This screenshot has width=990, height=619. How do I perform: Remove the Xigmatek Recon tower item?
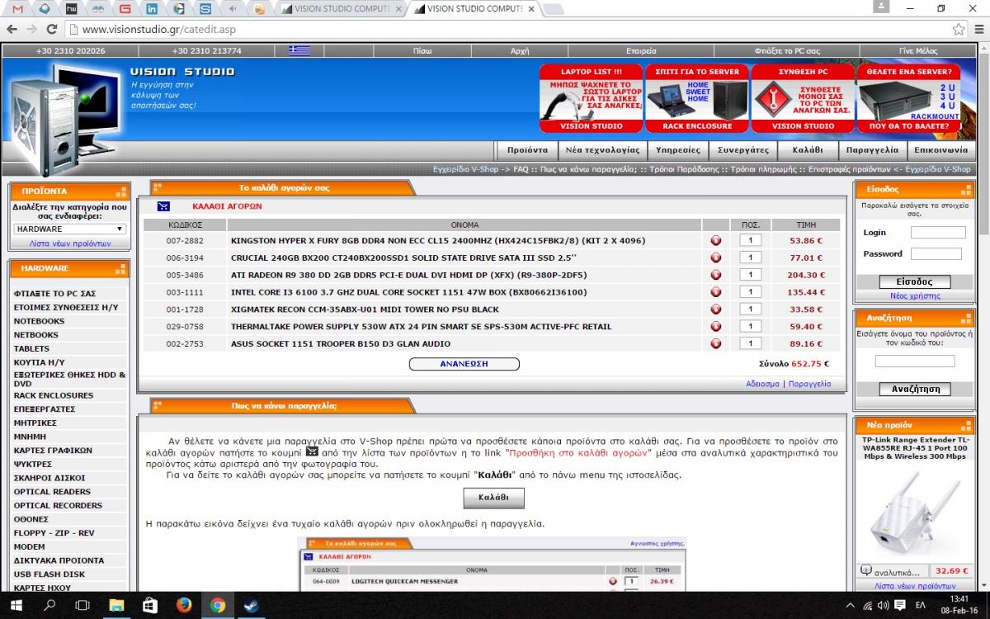715,309
